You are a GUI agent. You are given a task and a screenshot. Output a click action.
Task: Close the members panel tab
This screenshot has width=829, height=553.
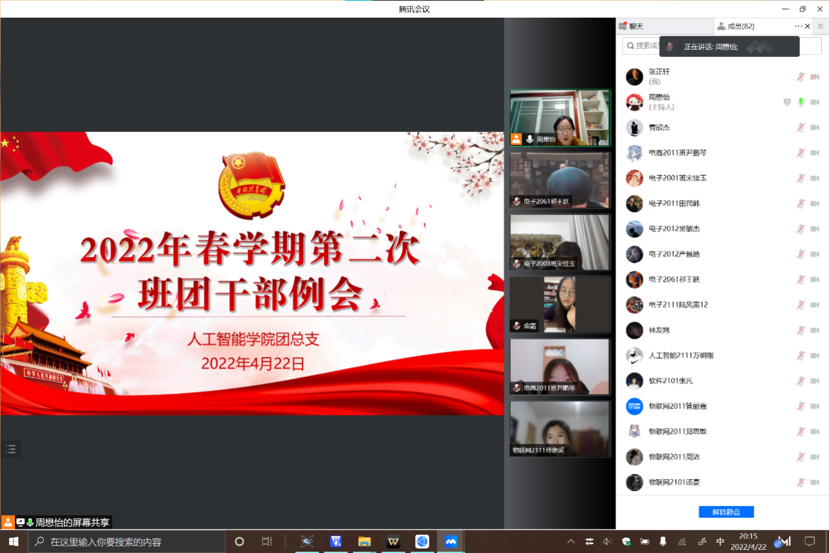(x=807, y=26)
